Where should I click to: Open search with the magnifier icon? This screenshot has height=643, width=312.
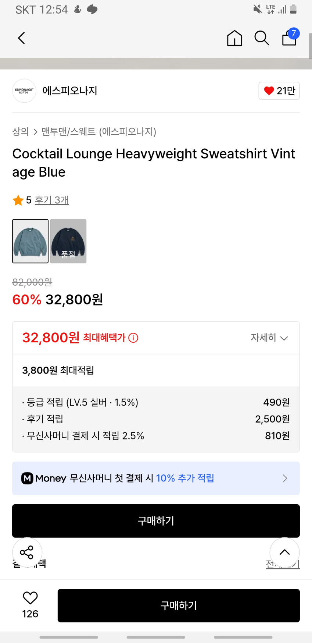tap(262, 38)
